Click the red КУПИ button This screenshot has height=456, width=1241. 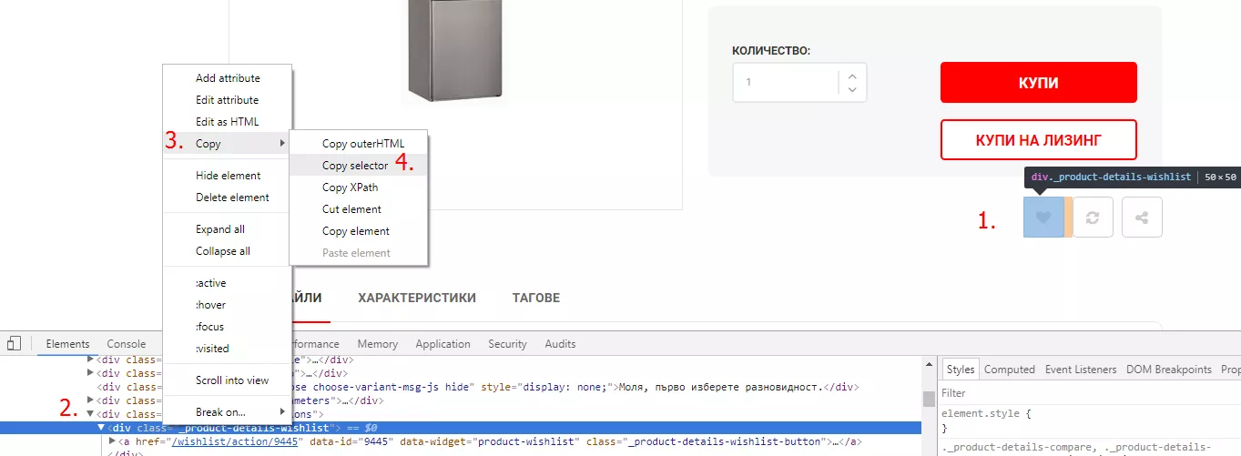point(1039,82)
